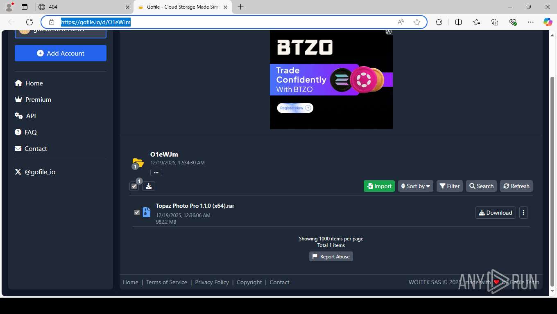View site information lock icon

pos(52,22)
